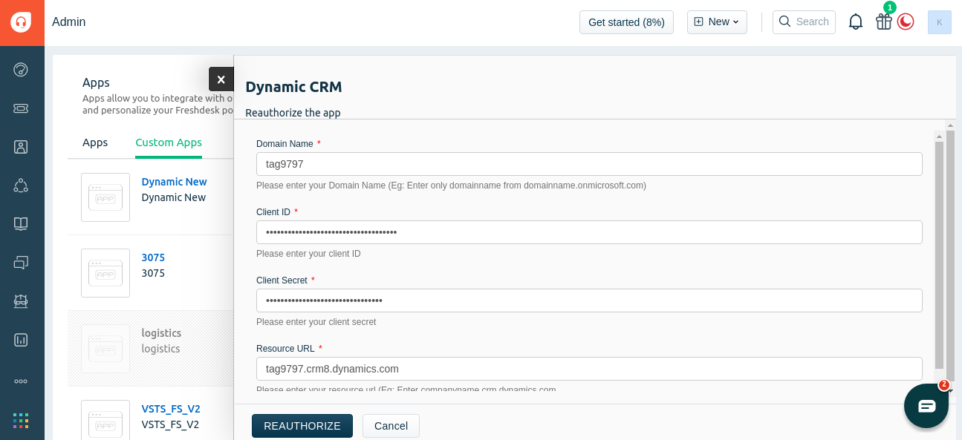Open the three-circles more icon in sidebar

[x=21, y=381]
